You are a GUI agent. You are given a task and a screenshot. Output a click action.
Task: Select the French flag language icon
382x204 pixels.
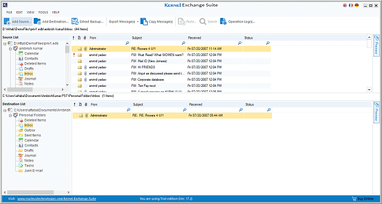pyautogui.click(x=351, y=5)
